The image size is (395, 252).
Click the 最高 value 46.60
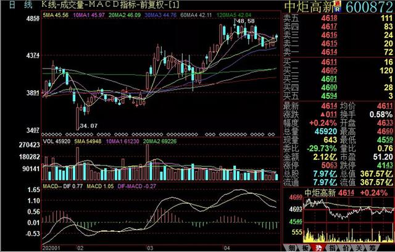pos(385,132)
